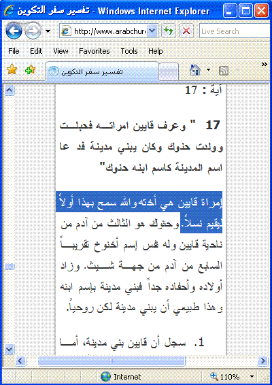Screen dimensions: 272x385
Task: Stop loading with the red X icon
Action: 186,31
